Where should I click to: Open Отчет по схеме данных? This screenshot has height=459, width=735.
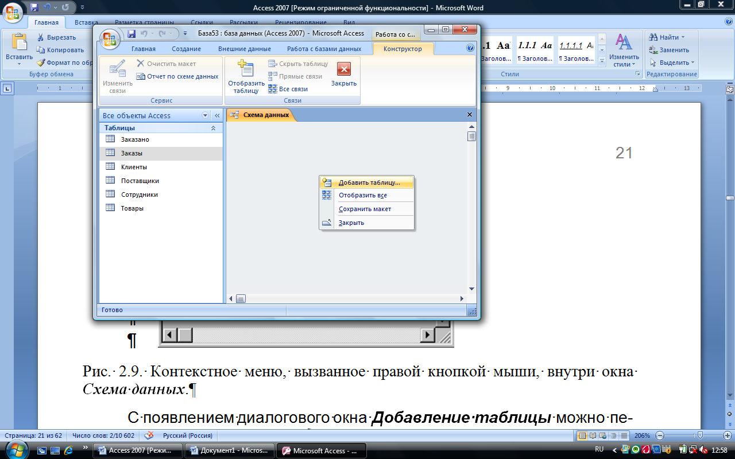pyautogui.click(x=177, y=76)
